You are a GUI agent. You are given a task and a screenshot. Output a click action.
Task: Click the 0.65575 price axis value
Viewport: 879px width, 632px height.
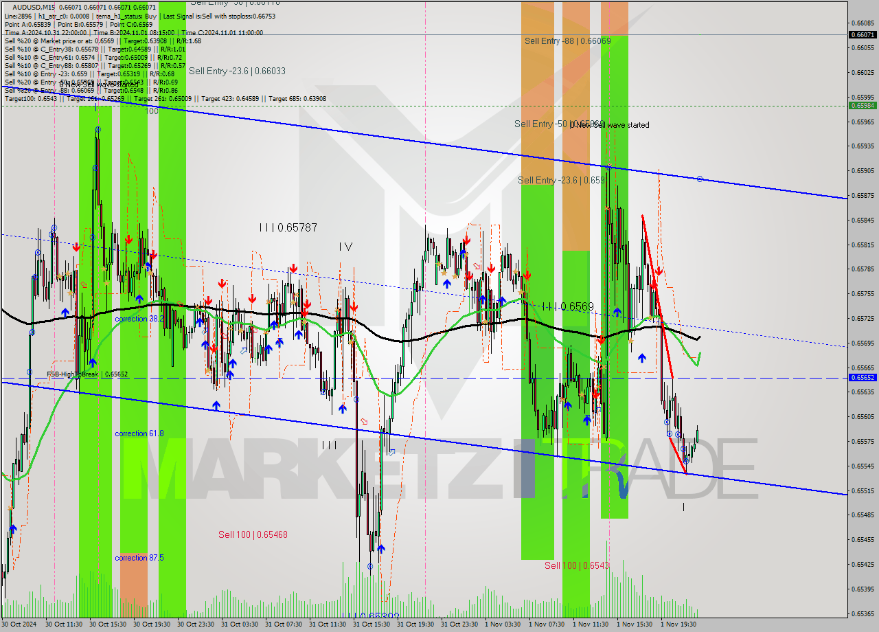(863, 442)
